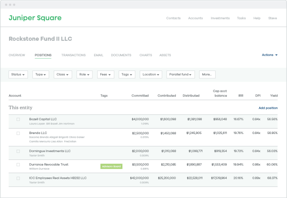Open the Accounts menu item
Image resolution: width=287 pixels, height=198 pixels.
point(196,18)
